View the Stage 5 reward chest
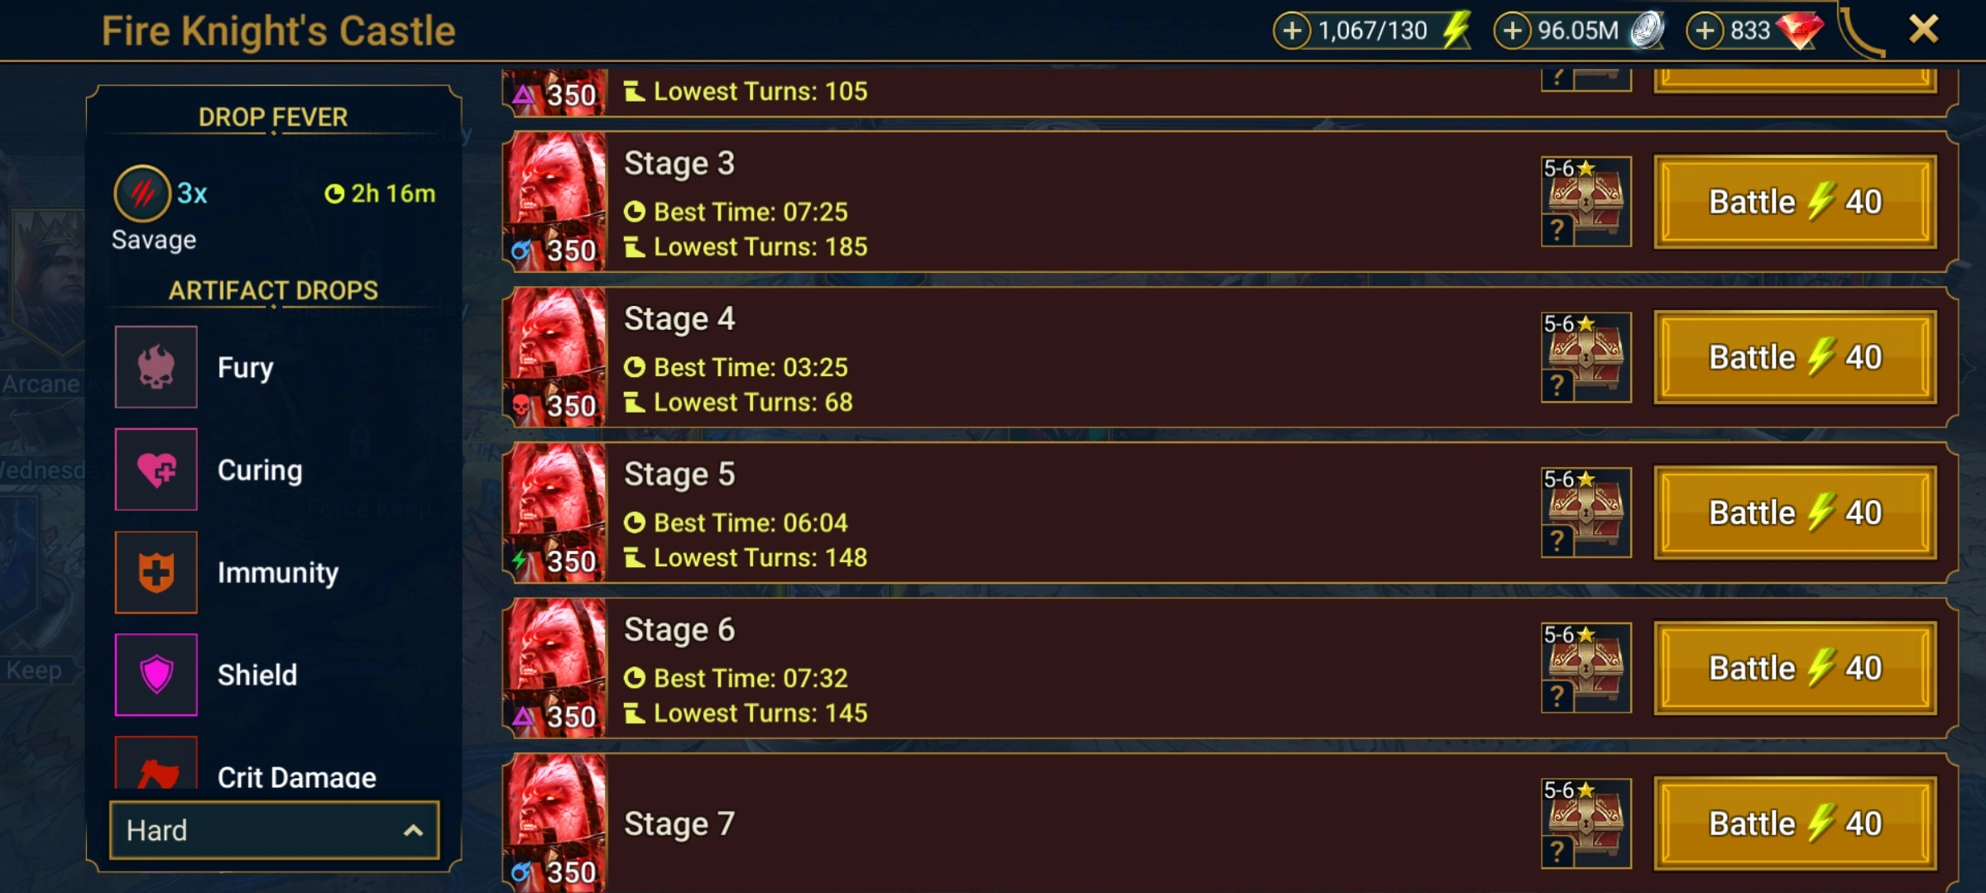This screenshot has height=893, width=1986. tap(1586, 513)
